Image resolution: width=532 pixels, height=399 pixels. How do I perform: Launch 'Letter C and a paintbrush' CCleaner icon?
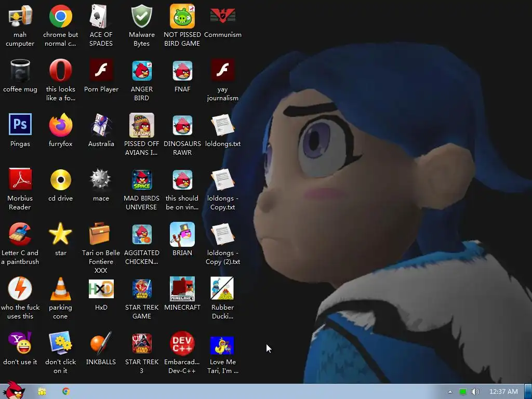[x=20, y=234]
